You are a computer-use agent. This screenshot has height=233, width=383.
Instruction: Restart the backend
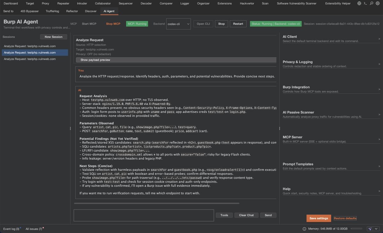coord(238,24)
